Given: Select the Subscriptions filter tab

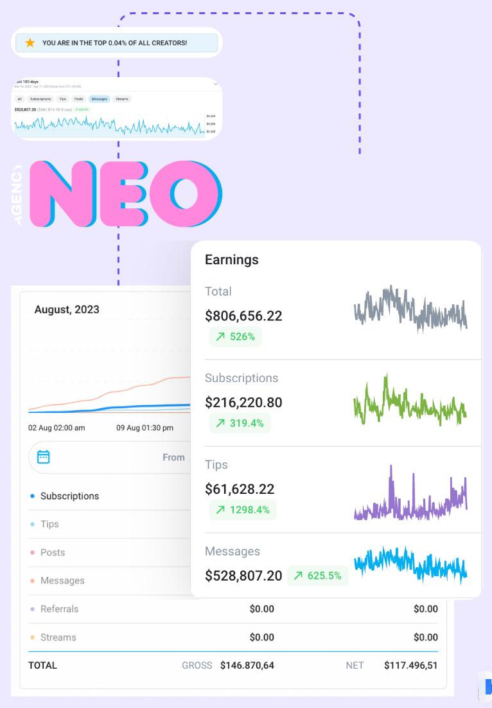Looking at the screenshot, I should pyautogui.click(x=40, y=99).
